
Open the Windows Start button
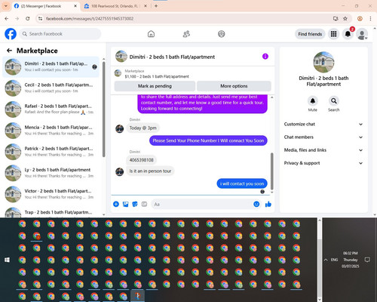(x=7, y=260)
